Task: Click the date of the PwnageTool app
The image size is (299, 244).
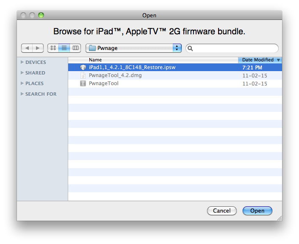Action: click(x=255, y=83)
